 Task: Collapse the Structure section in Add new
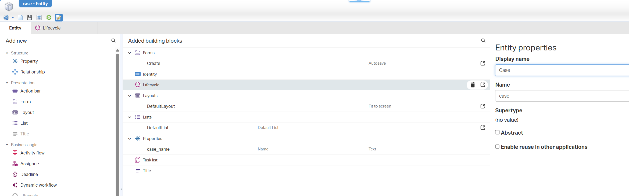[x=7, y=53]
